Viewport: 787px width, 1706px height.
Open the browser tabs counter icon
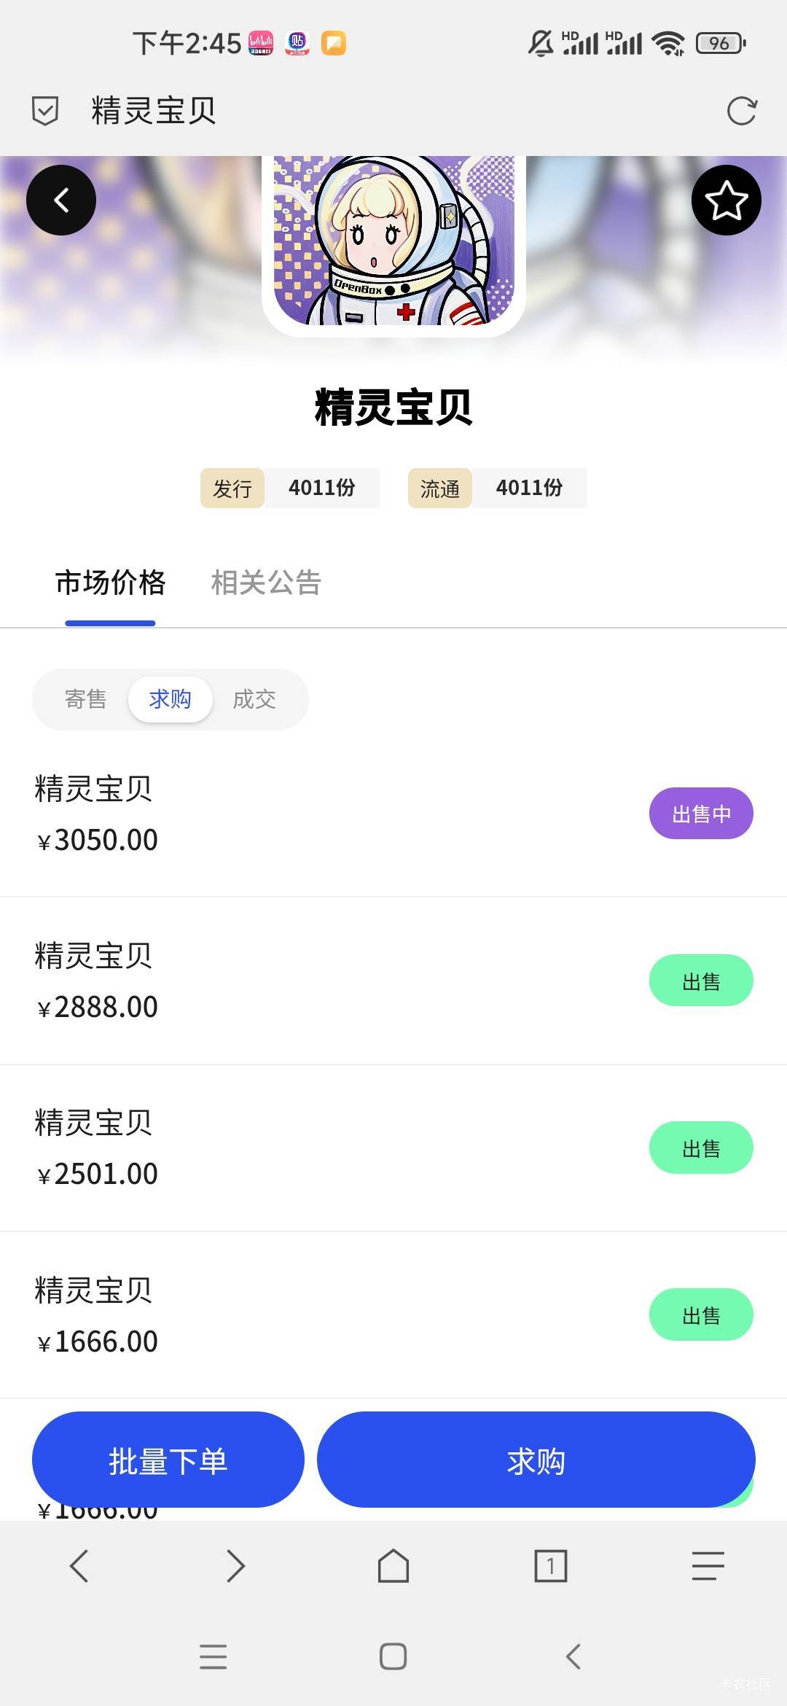(x=551, y=1565)
